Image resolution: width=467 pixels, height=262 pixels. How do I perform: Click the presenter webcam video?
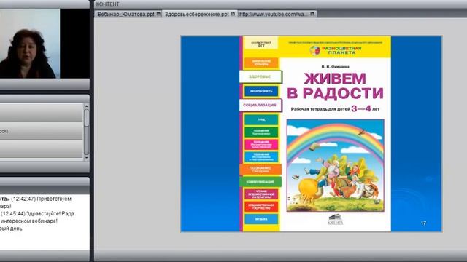[x=30, y=44]
